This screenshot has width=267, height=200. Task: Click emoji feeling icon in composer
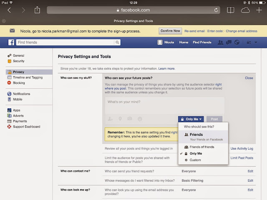click(140, 119)
